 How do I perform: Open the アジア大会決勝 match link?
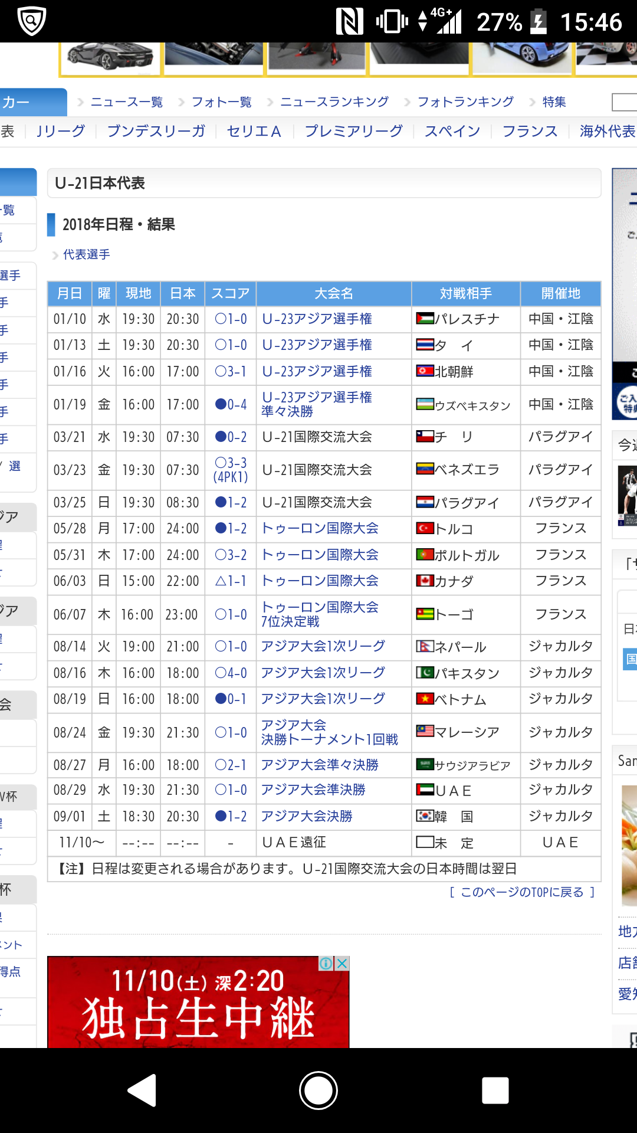[x=307, y=816]
